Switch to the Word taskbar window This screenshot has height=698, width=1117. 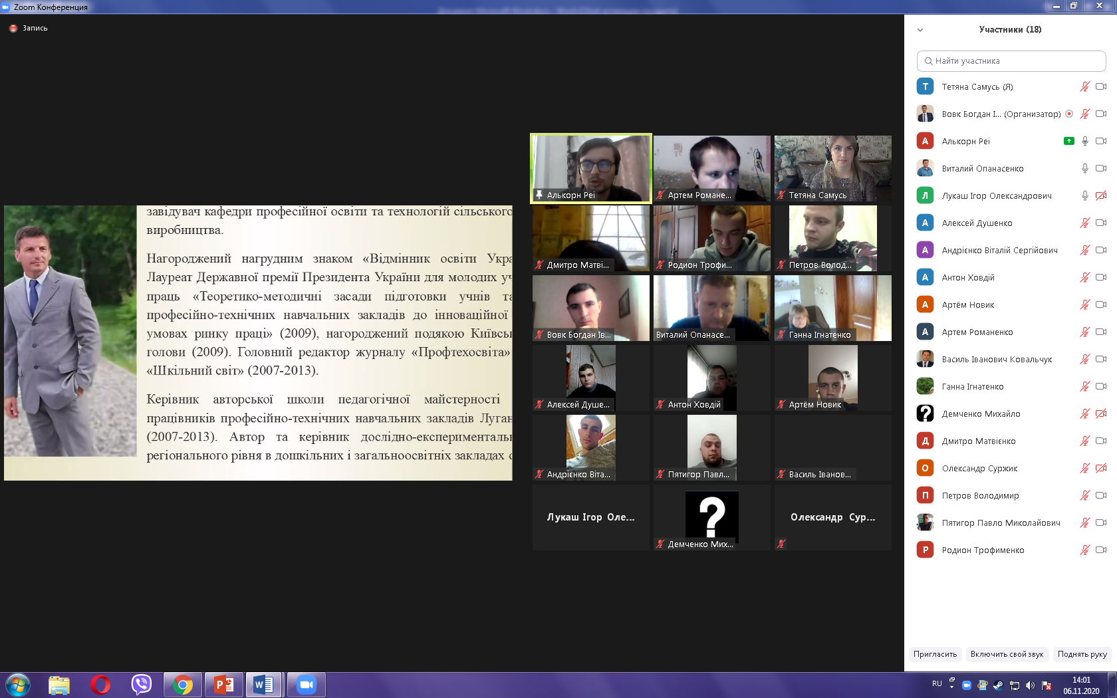[x=264, y=684]
